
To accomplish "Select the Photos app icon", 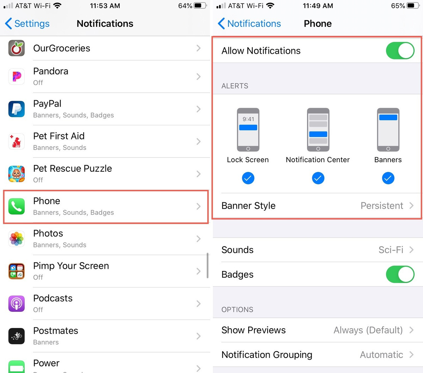I will tap(17, 239).
